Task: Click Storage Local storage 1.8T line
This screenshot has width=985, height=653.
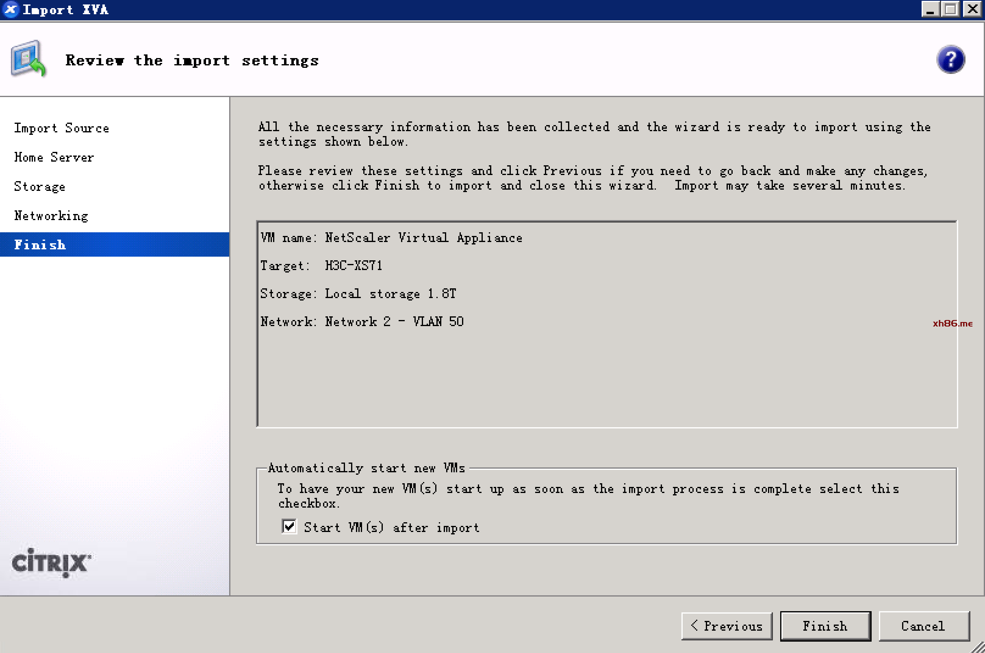Action: pos(358,294)
